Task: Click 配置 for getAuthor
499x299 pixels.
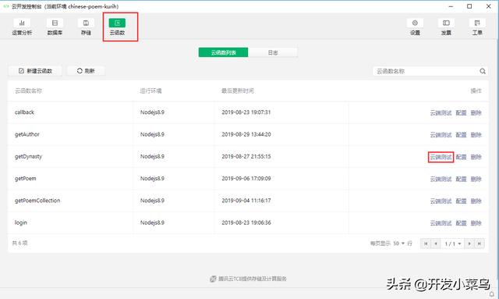Action: [461, 135]
